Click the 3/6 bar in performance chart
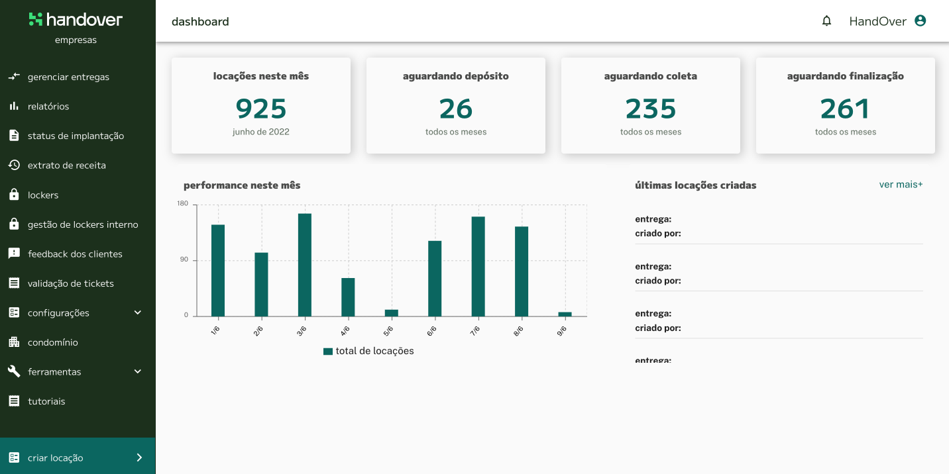The height and width of the screenshot is (474, 949). click(305, 265)
